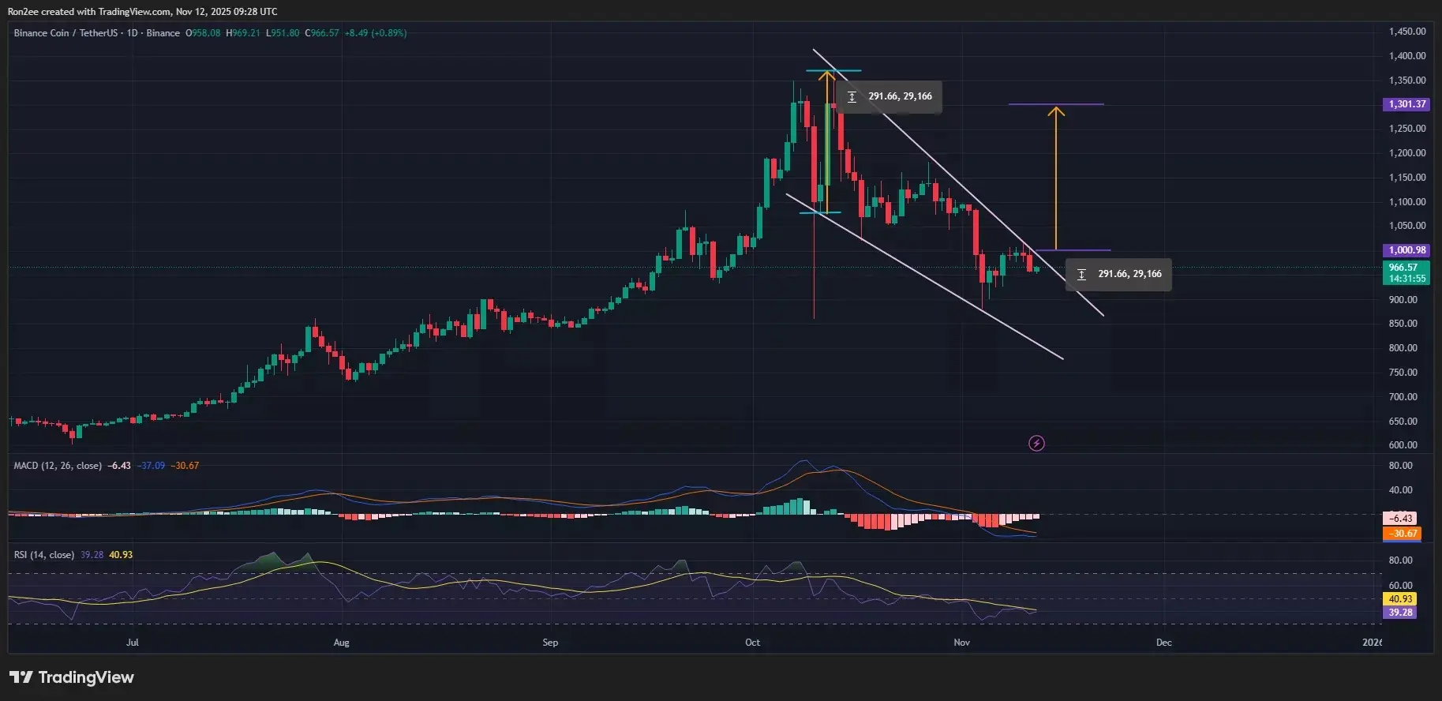Click the purple 39.28 RSI value label
This screenshot has width=1442, height=701.
coord(1400,613)
